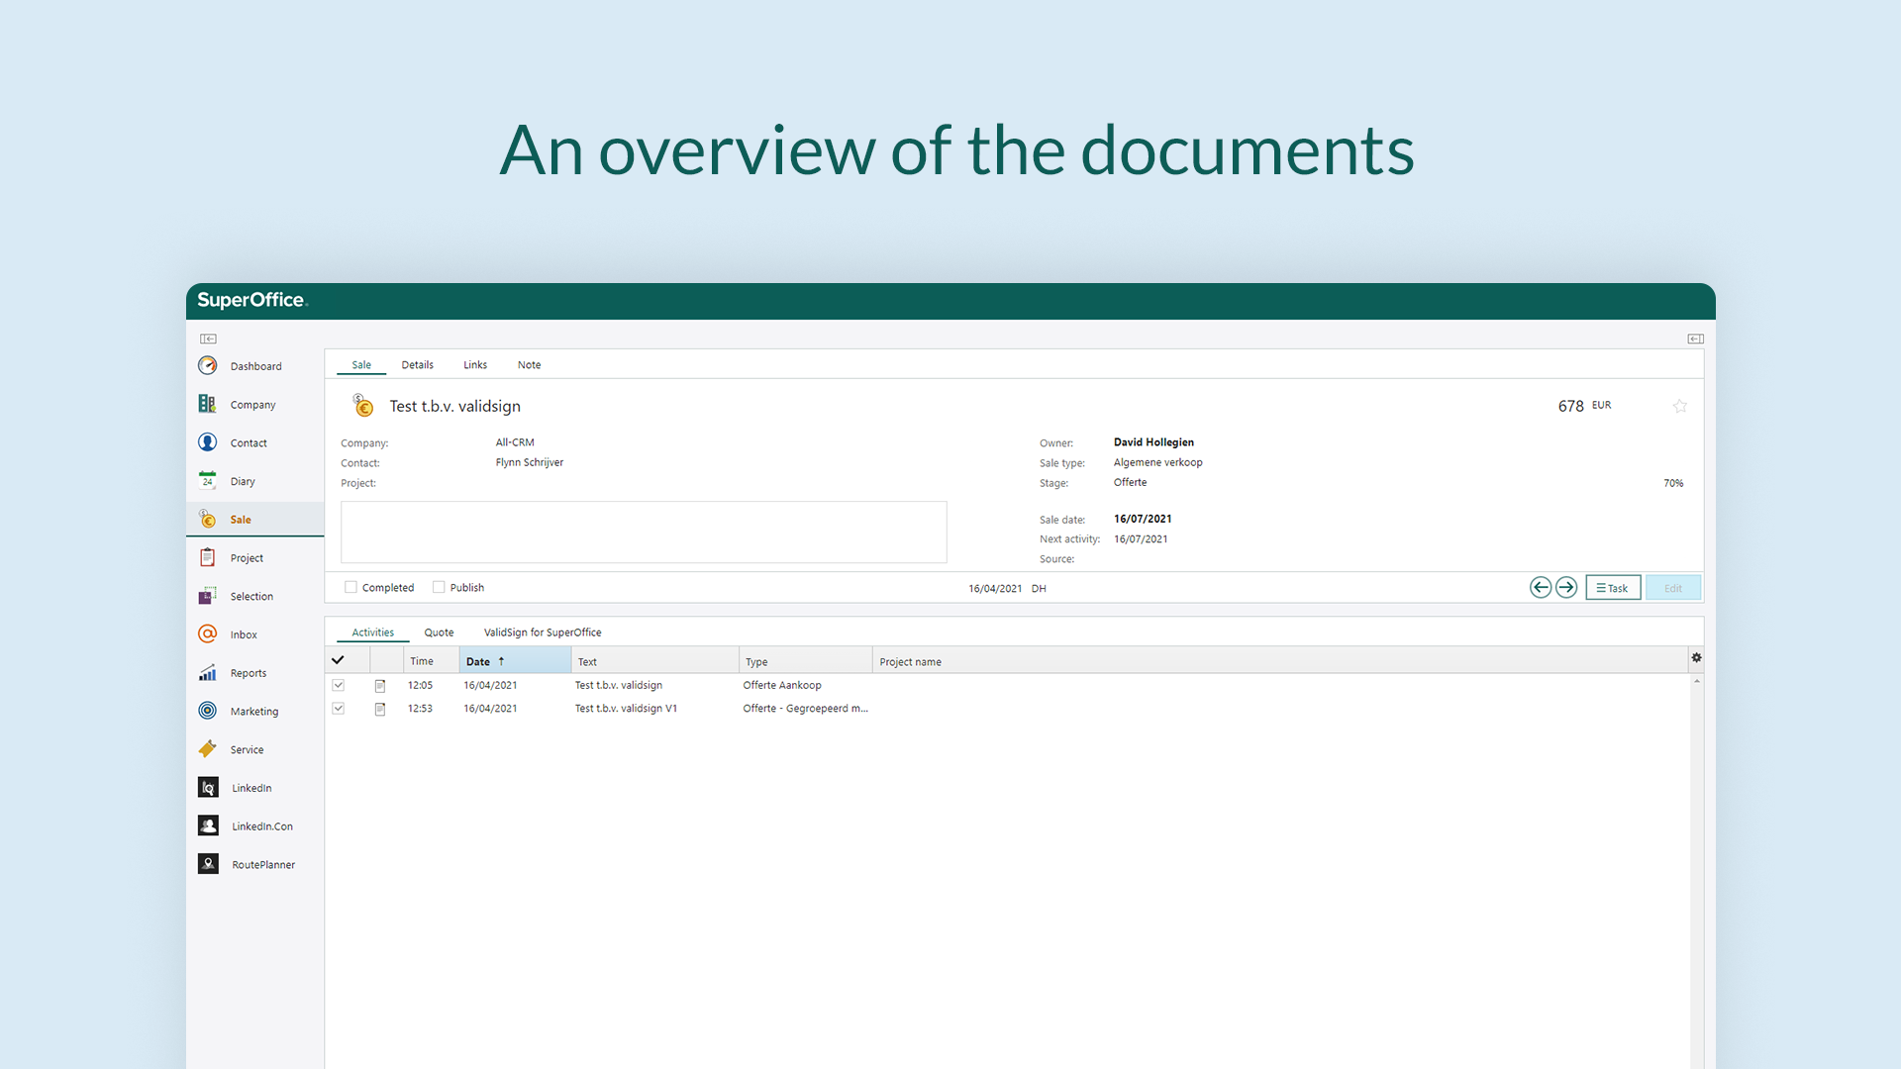Open the Inbox at-sign icon
The image size is (1901, 1069).
click(x=207, y=634)
